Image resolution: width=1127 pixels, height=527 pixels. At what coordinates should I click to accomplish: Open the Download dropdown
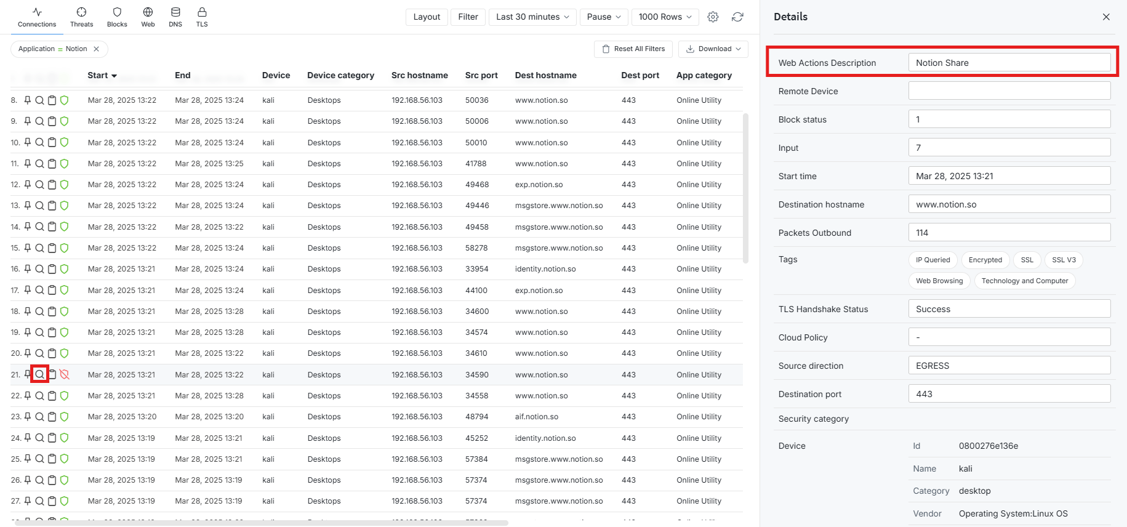pos(713,49)
